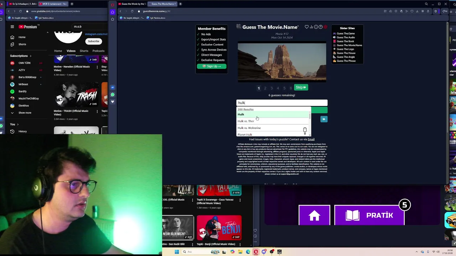Open new tab in YouTube browser window
Image resolution: width=456 pixels, height=256 pixels.
click(x=72, y=4)
